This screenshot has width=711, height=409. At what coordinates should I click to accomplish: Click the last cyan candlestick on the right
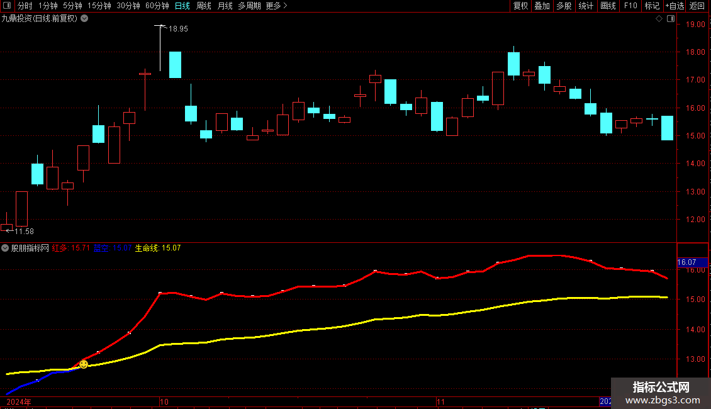click(667, 128)
